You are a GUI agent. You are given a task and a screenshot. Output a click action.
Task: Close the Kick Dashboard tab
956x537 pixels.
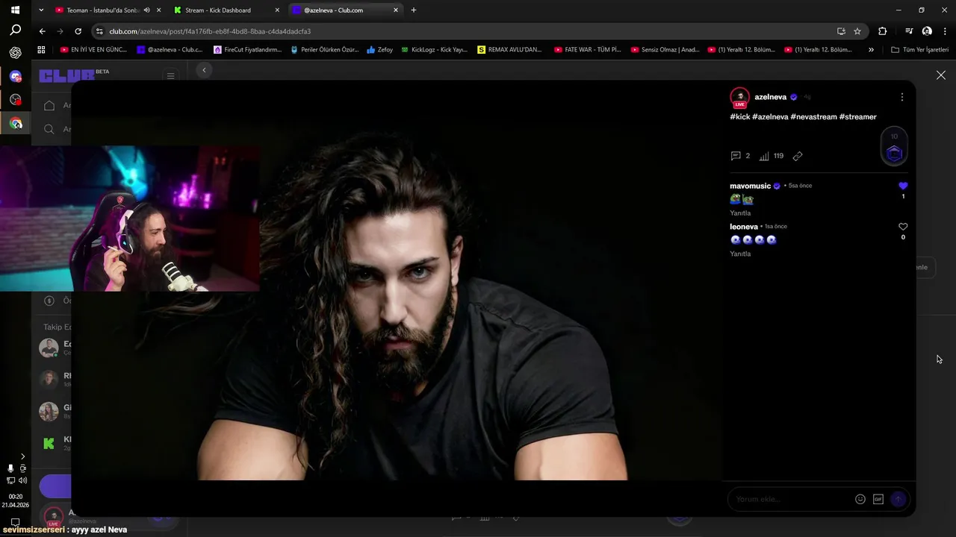(x=278, y=10)
